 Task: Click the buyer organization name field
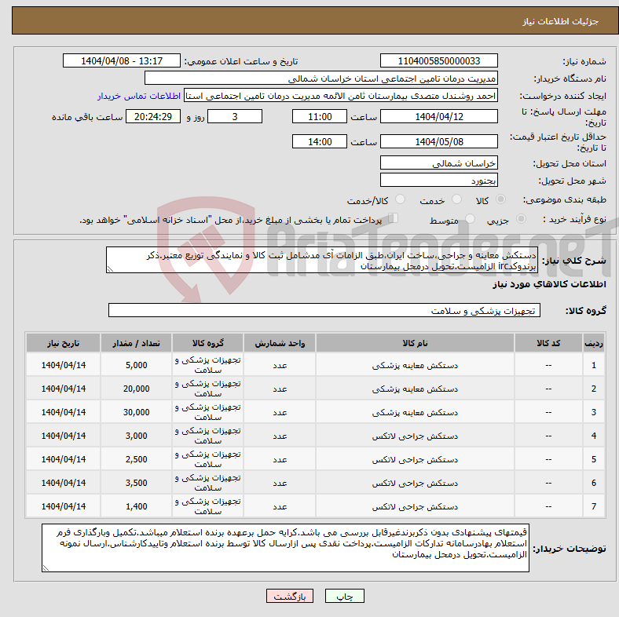pos(321,78)
